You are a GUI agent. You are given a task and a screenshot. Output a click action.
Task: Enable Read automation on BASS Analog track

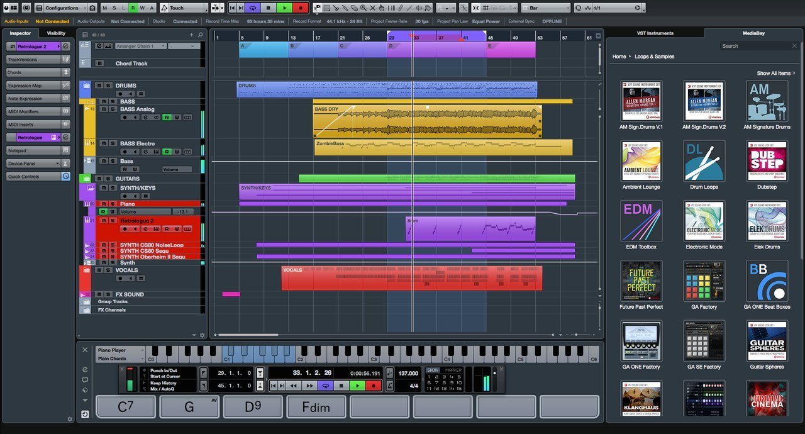(x=167, y=118)
